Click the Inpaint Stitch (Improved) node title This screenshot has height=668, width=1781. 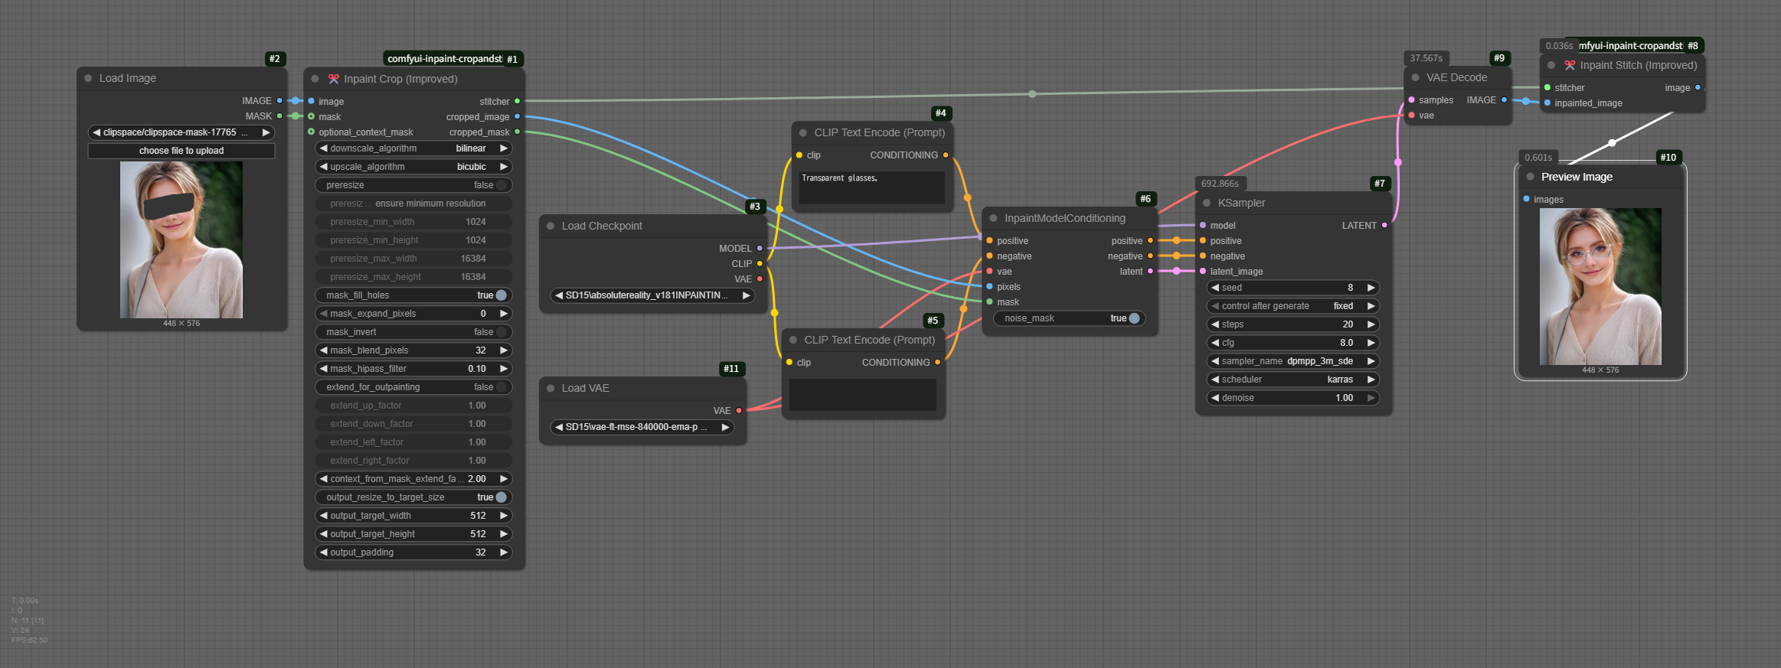click(x=1638, y=65)
